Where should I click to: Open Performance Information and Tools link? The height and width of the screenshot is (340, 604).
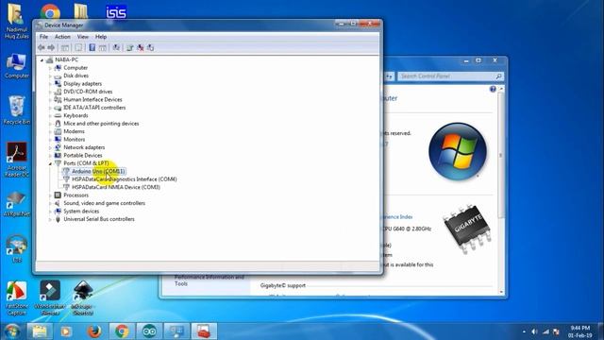tap(210, 280)
